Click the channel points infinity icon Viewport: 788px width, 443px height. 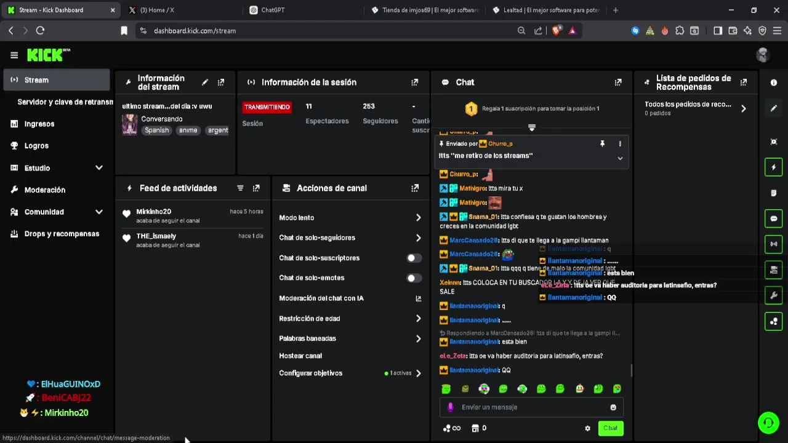coord(452,428)
